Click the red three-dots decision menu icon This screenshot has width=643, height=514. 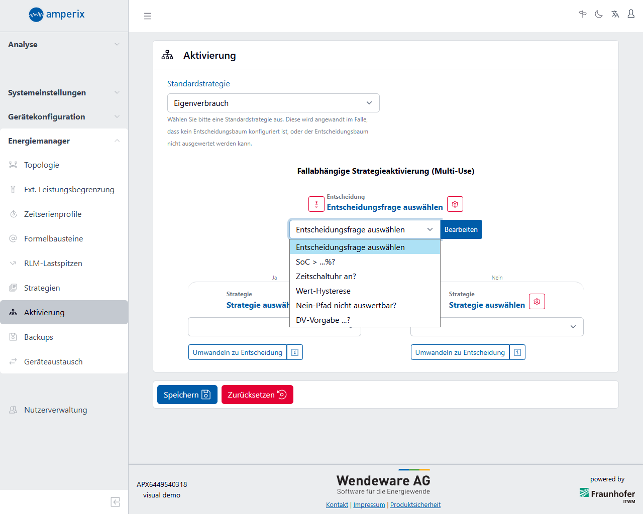tap(316, 204)
